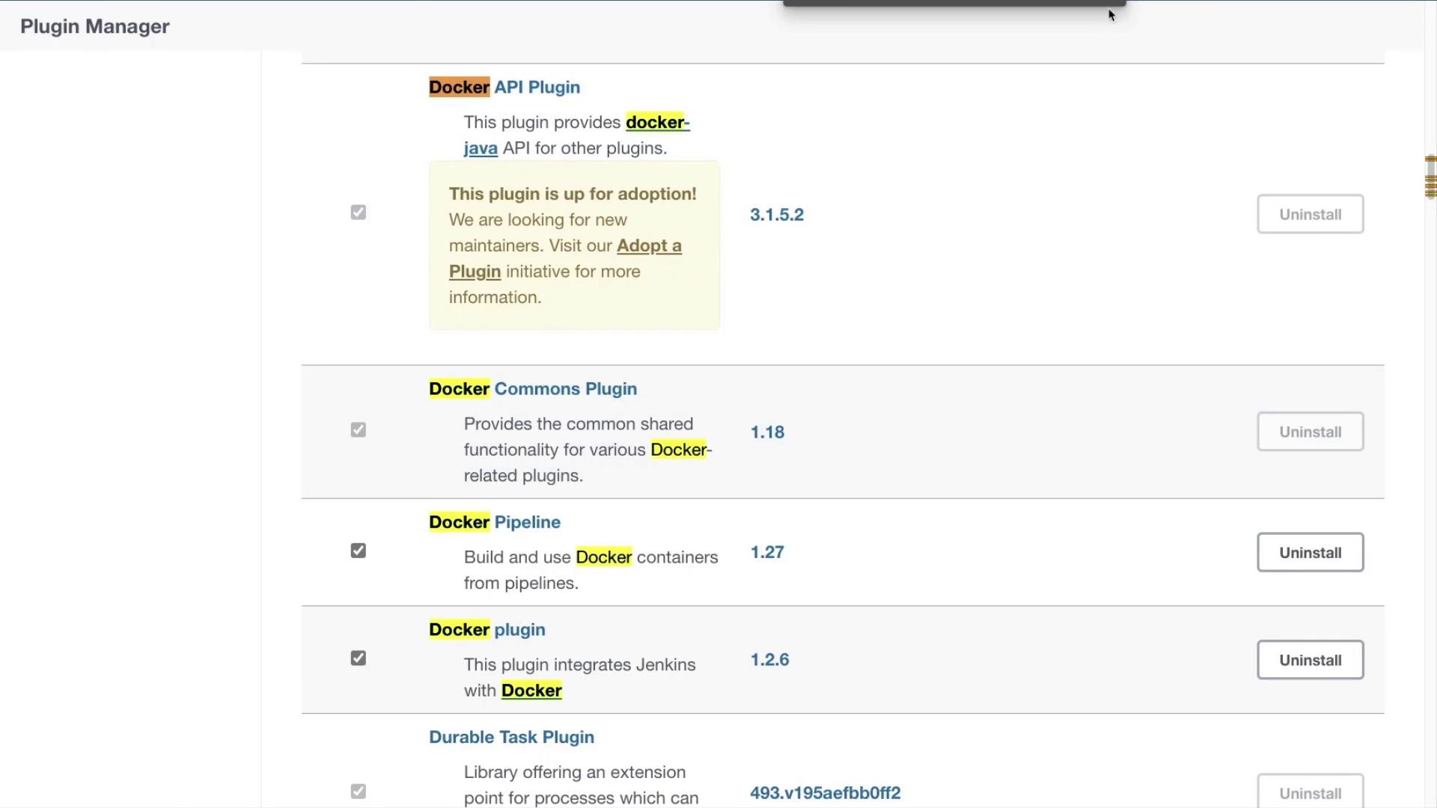This screenshot has height=808, width=1437.
Task: Follow the docker-java API link
Action: click(657, 123)
